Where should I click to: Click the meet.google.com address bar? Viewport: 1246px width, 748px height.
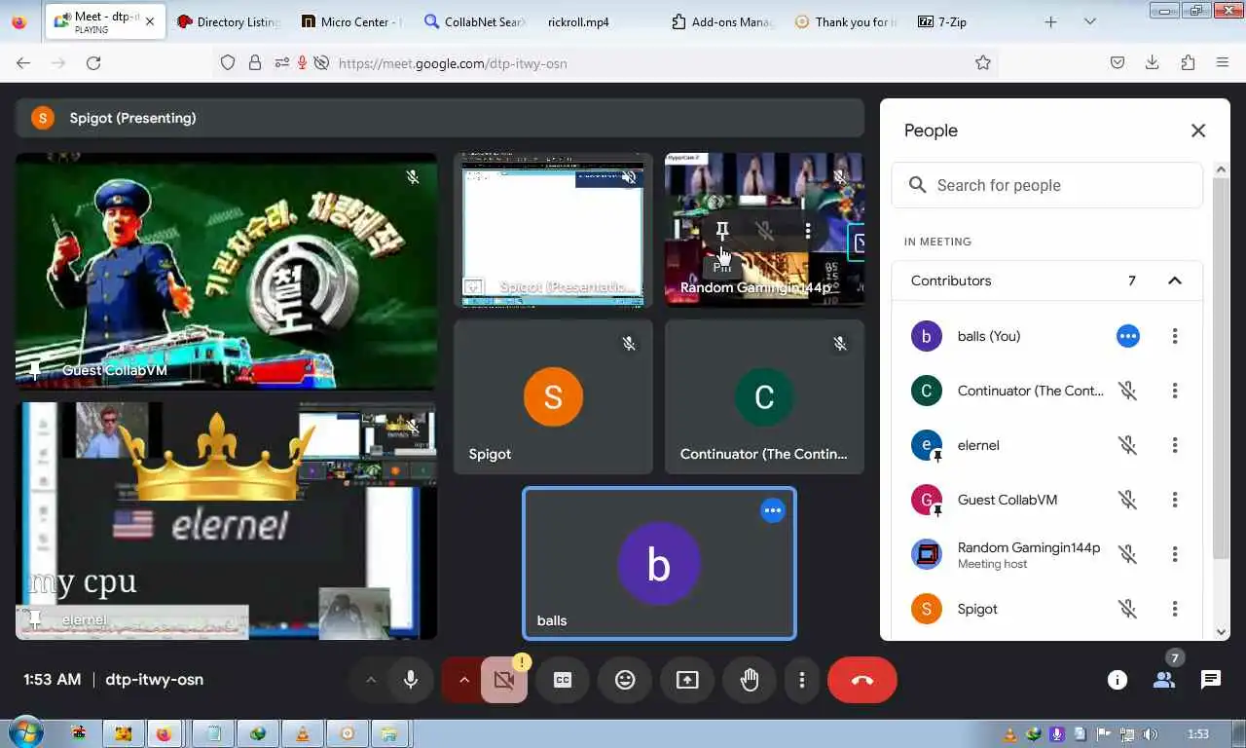(x=604, y=63)
